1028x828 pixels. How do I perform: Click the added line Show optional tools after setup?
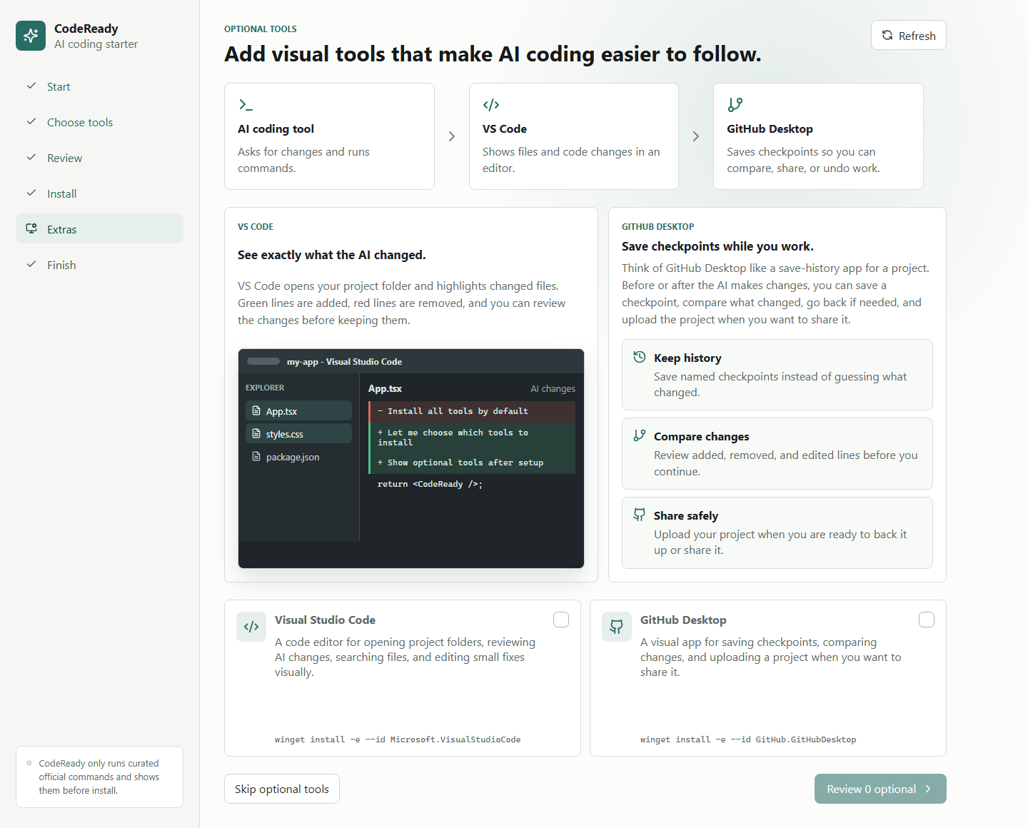472,463
